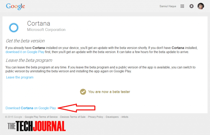Open "Download Cortana on Google Play" link

click(31, 108)
